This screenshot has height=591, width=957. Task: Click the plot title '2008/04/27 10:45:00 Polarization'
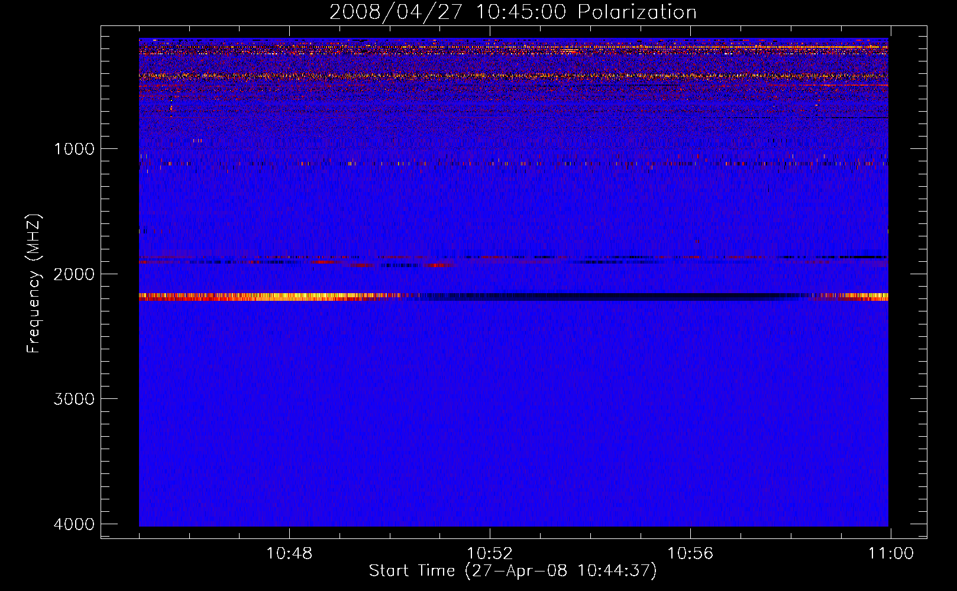513,12
